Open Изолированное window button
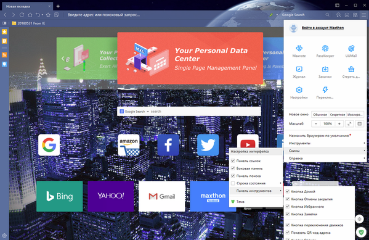The height and width of the screenshot is (240, 369). tap(355, 115)
